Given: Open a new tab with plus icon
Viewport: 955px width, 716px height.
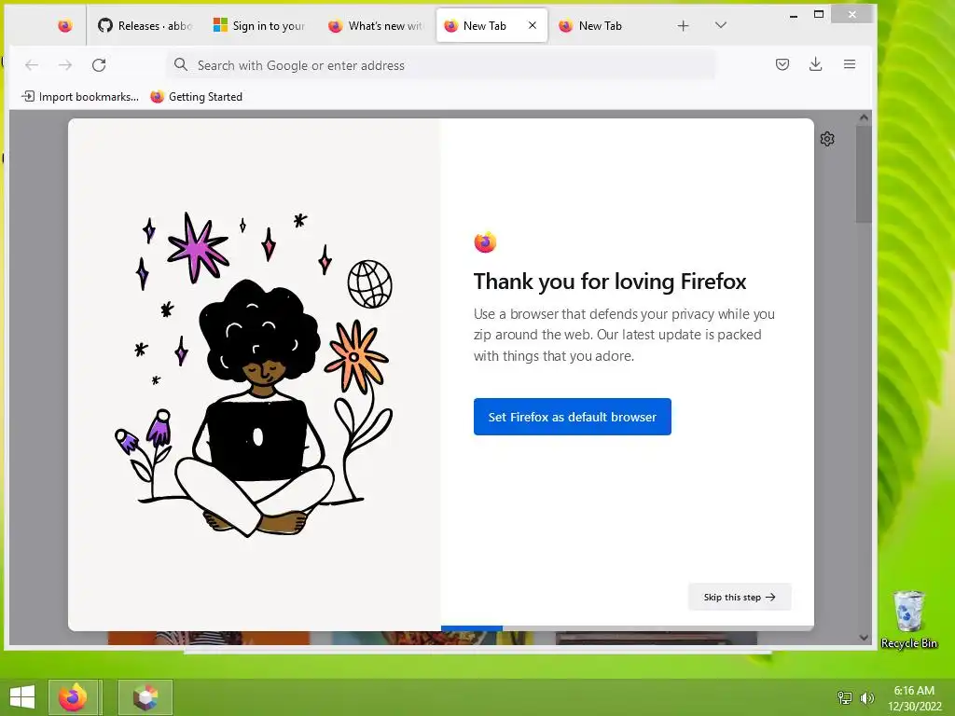Looking at the screenshot, I should (x=684, y=25).
